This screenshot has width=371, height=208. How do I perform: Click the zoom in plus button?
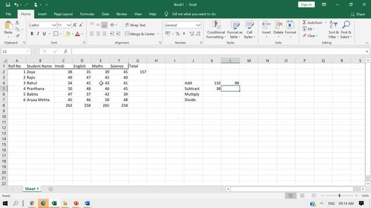[x=357, y=196]
